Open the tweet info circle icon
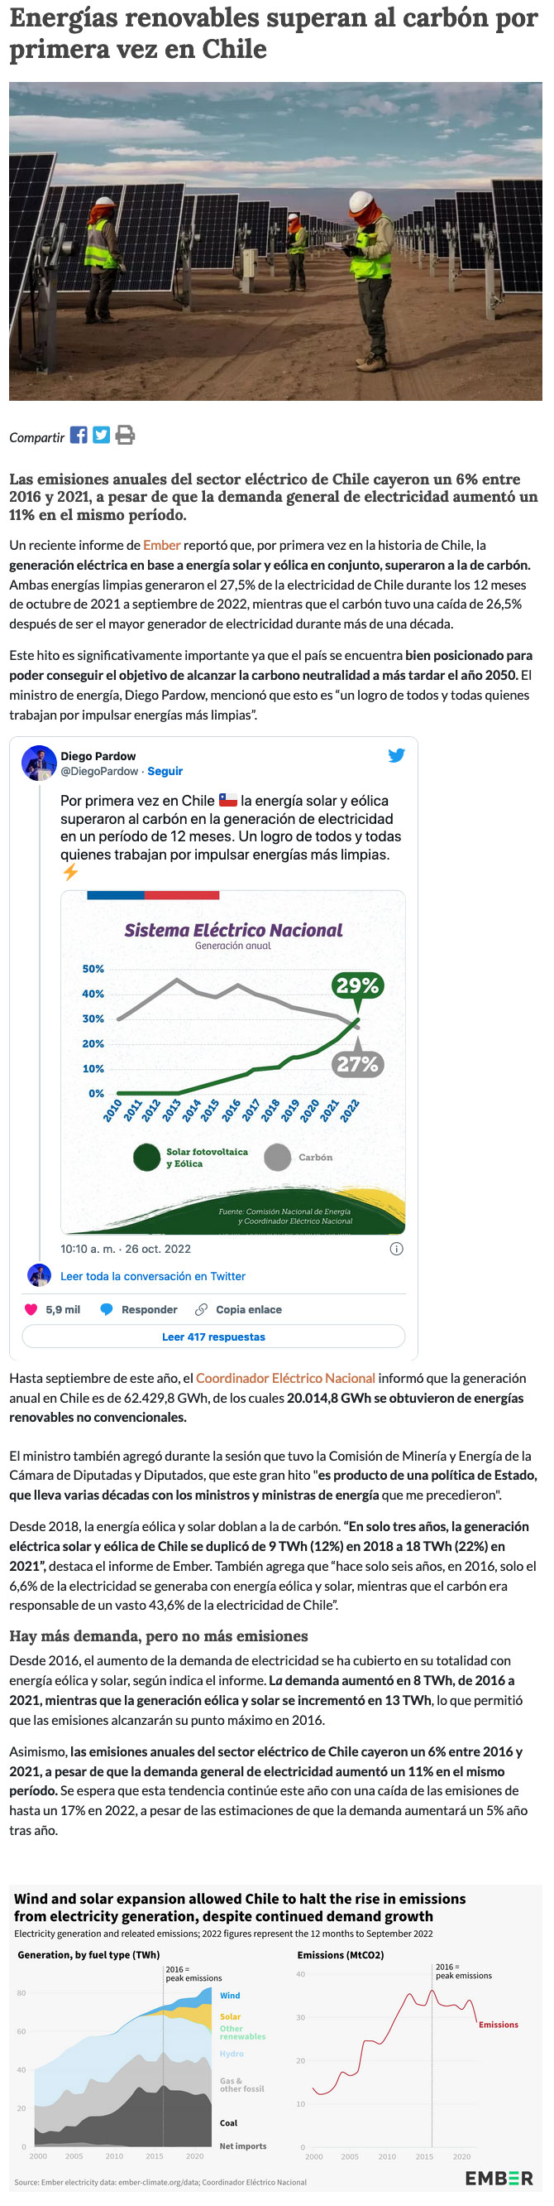The width and height of the screenshot is (554, 2206). pyautogui.click(x=397, y=1249)
